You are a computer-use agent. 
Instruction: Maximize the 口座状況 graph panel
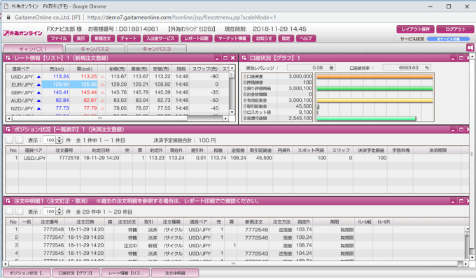point(461,58)
